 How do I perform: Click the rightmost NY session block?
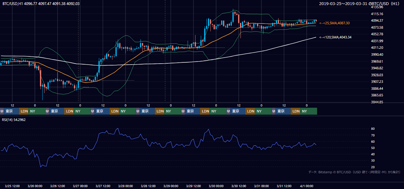[309, 111]
